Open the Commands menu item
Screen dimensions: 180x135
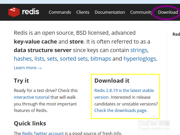[60, 12]
